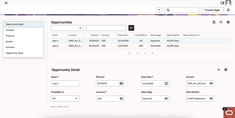The height and width of the screenshot is (118, 235).
Task: Click the video camera icon
Action: click(x=223, y=3)
